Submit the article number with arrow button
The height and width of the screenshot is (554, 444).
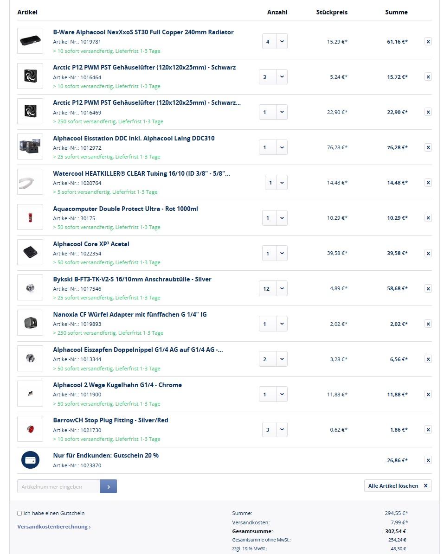(109, 486)
